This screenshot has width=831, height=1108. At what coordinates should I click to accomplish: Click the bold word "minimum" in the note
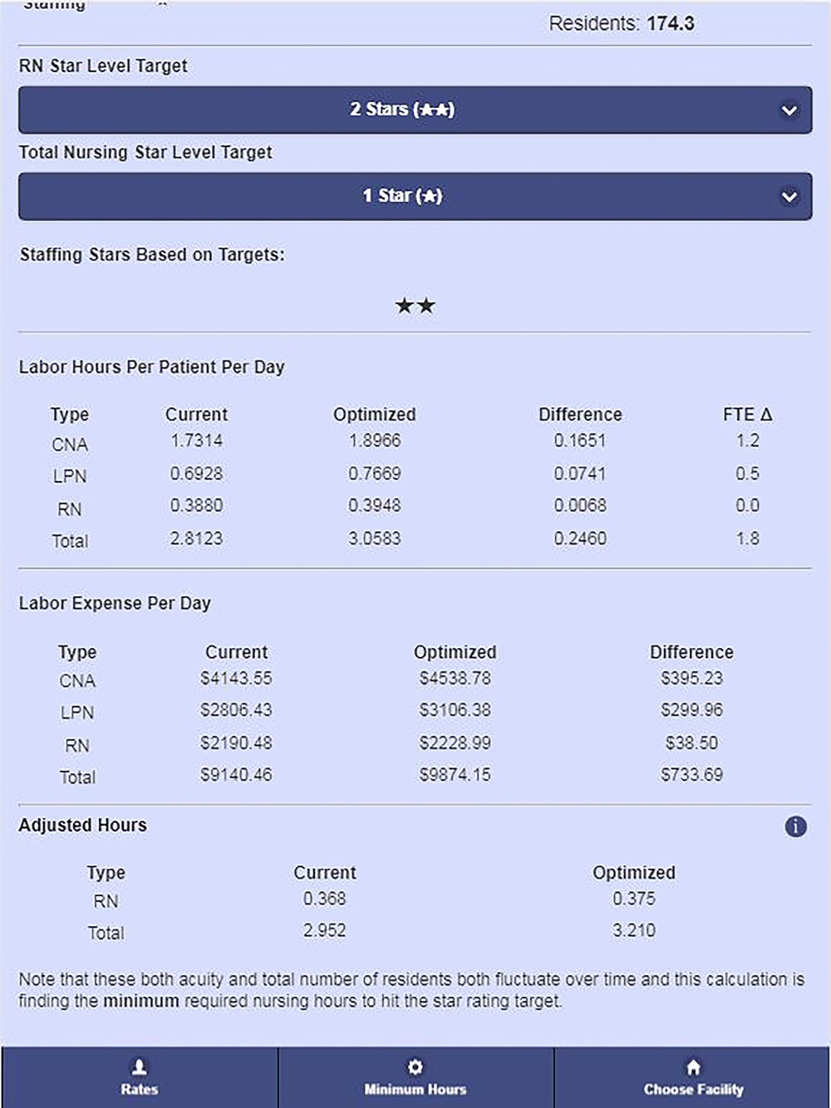(140, 1001)
